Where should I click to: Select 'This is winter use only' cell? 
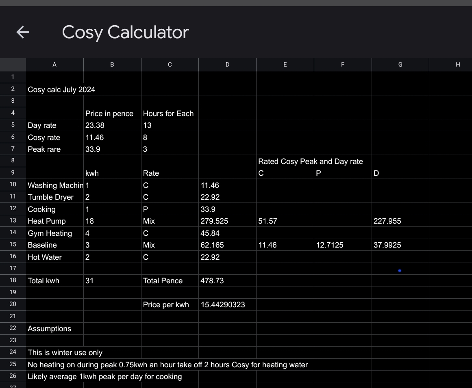pos(65,353)
